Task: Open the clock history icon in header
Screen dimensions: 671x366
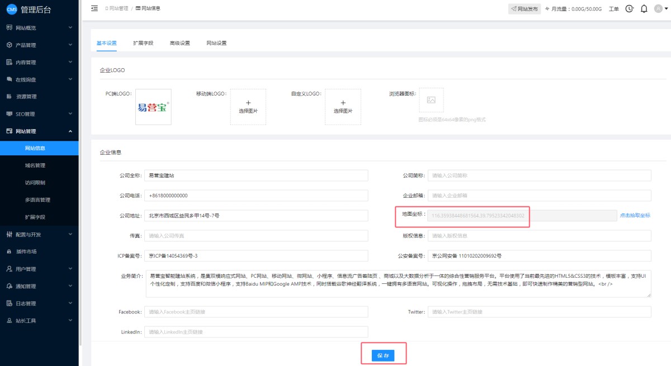Action: [x=630, y=9]
